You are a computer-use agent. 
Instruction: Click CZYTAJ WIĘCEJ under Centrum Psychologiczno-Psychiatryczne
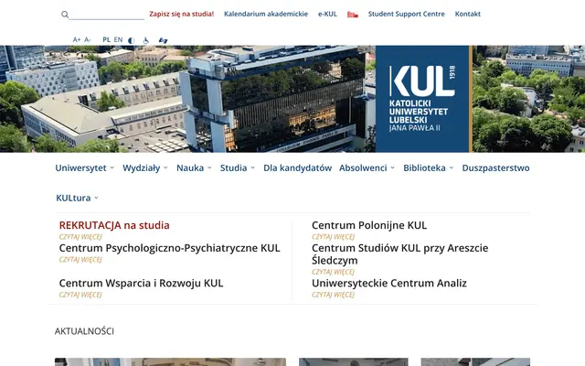pyautogui.click(x=80, y=260)
